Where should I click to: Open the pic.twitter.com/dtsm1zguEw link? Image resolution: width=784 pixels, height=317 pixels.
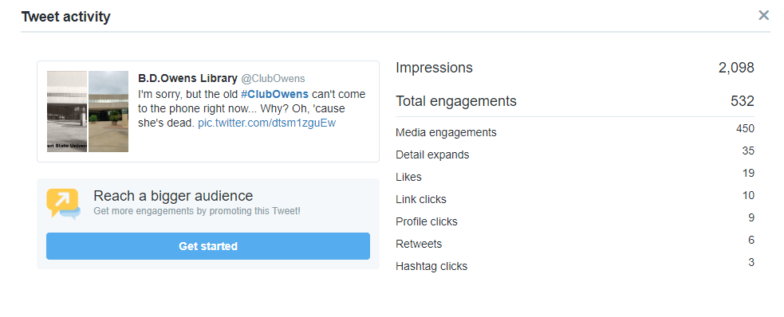[x=267, y=123]
